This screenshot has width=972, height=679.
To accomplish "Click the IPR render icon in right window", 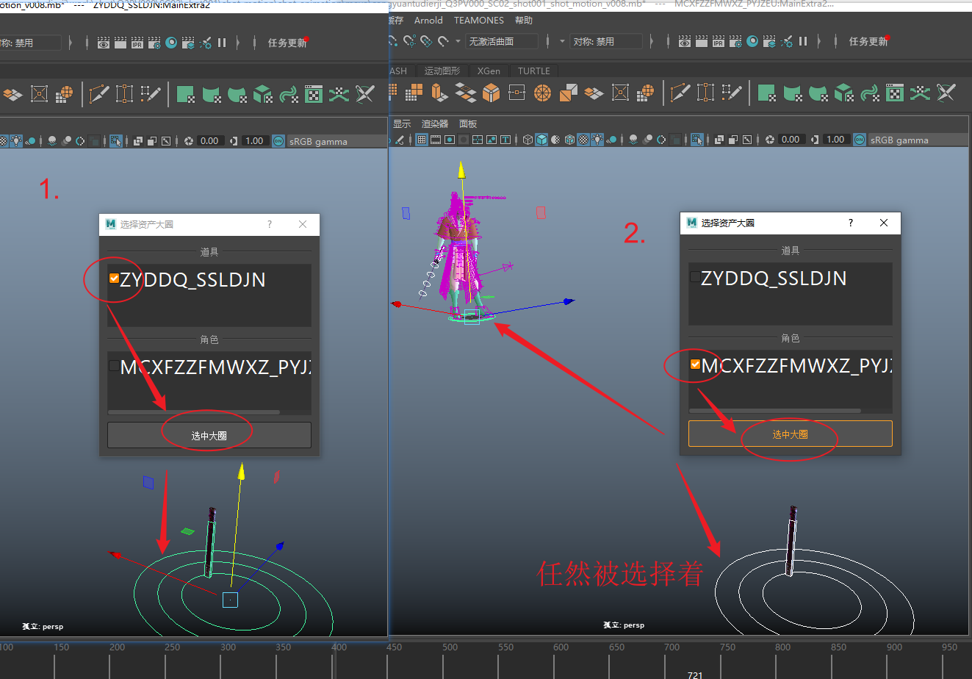I will tap(718, 42).
